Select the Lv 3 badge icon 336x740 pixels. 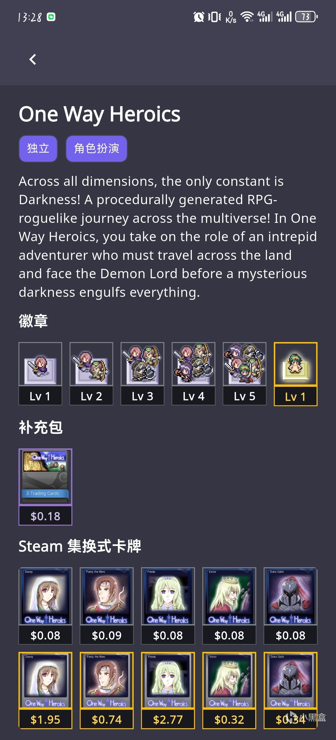pos(142,374)
